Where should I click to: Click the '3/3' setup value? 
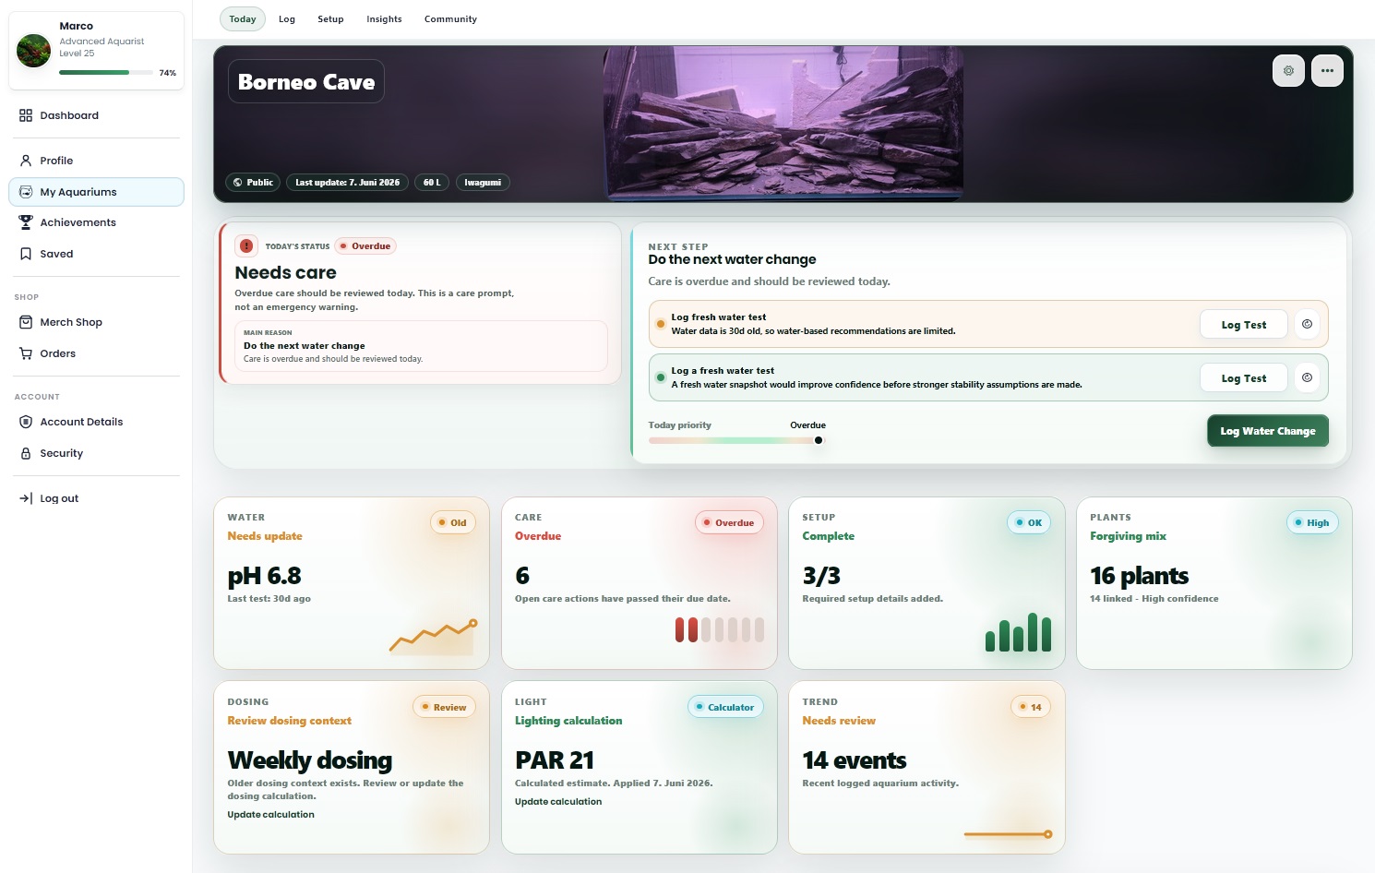coord(821,576)
